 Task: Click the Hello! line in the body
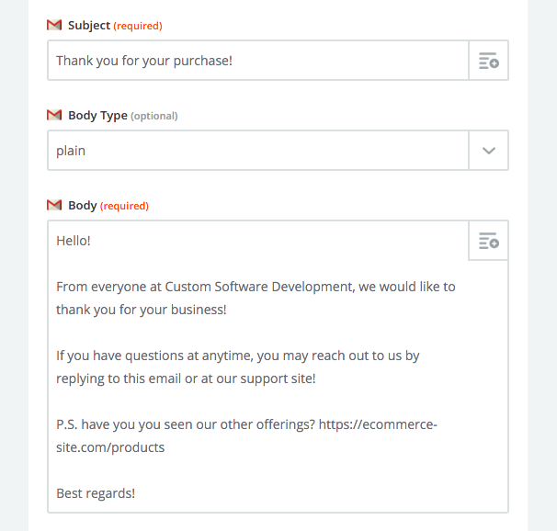[74, 241]
